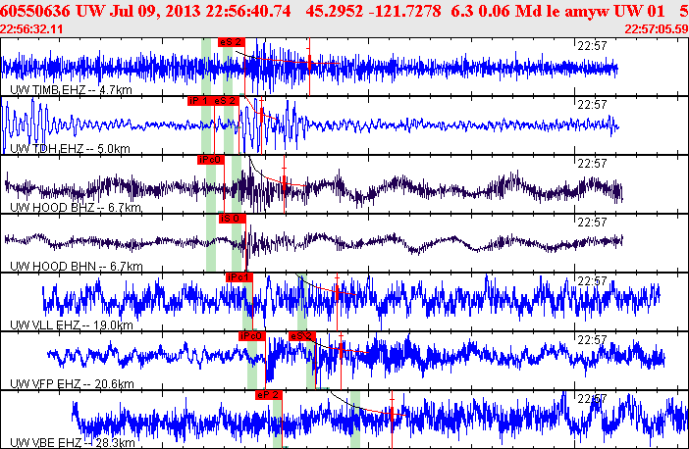Select the UW VBE EHZ -- 28.3km label
Screen dimensions: 689x449
[72, 443]
